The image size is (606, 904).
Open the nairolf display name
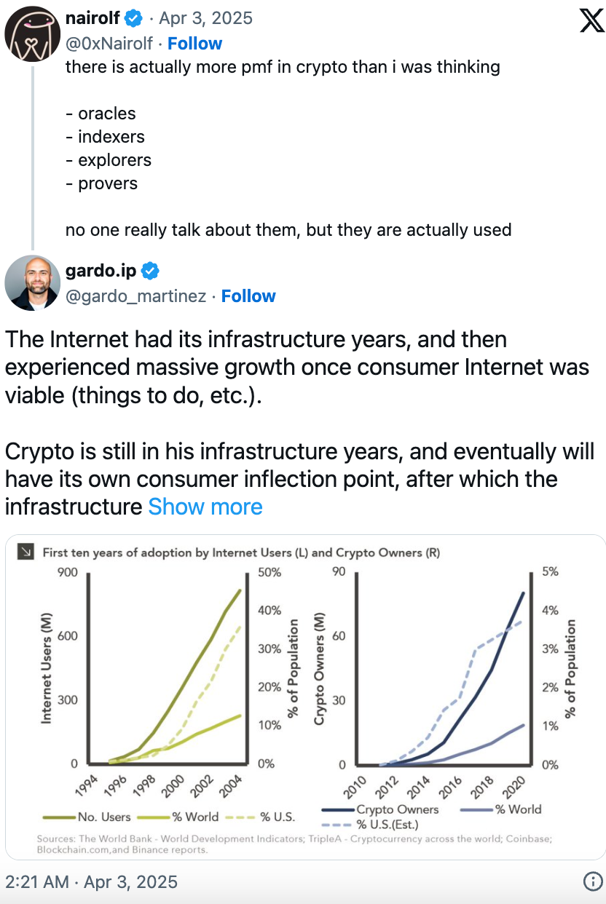point(93,18)
